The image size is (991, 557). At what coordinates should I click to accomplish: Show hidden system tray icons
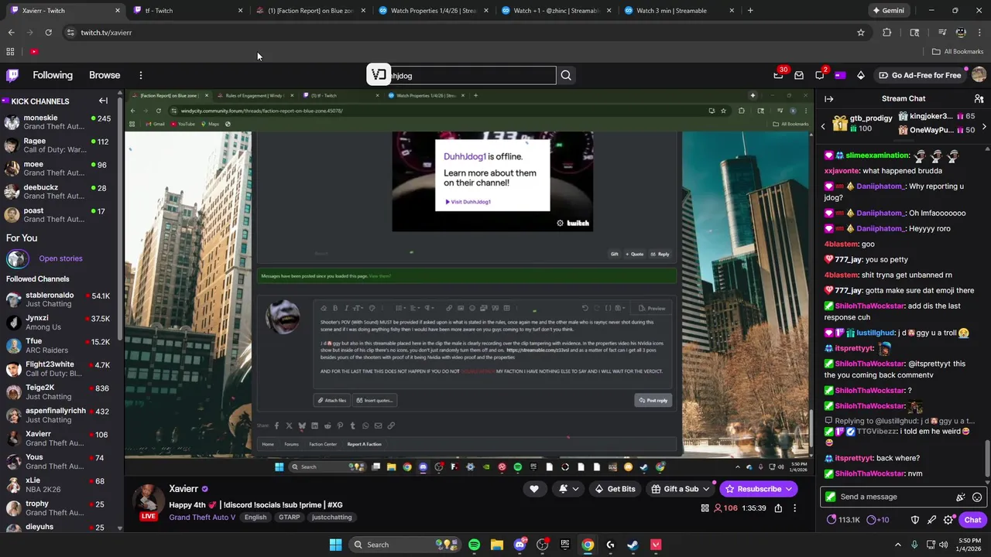tap(898, 545)
